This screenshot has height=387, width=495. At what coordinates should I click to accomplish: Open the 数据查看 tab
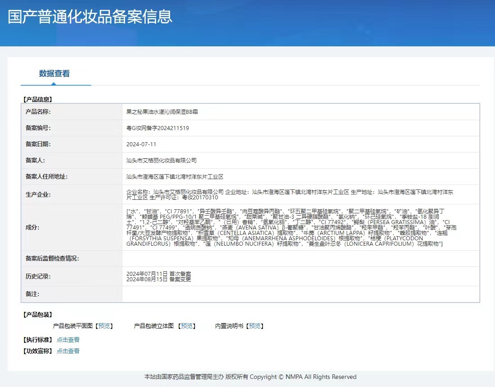click(x=54, y=73)
